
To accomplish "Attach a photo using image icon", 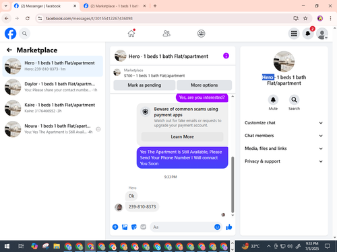I will coord(125,227).
